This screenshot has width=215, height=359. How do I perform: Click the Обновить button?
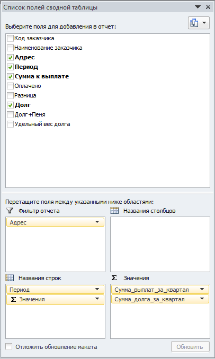pos(190,347)
